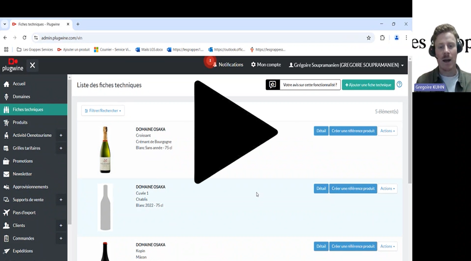Open the browser extensions puzzle icon
Viewport: 471px width, 261px height.
(x=382, y=38)
